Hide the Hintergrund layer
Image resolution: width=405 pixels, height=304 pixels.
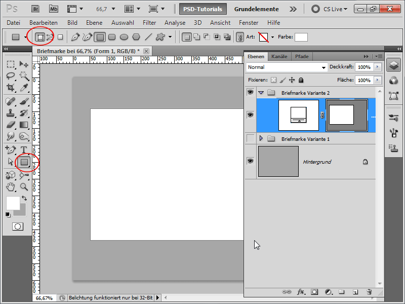250,161
